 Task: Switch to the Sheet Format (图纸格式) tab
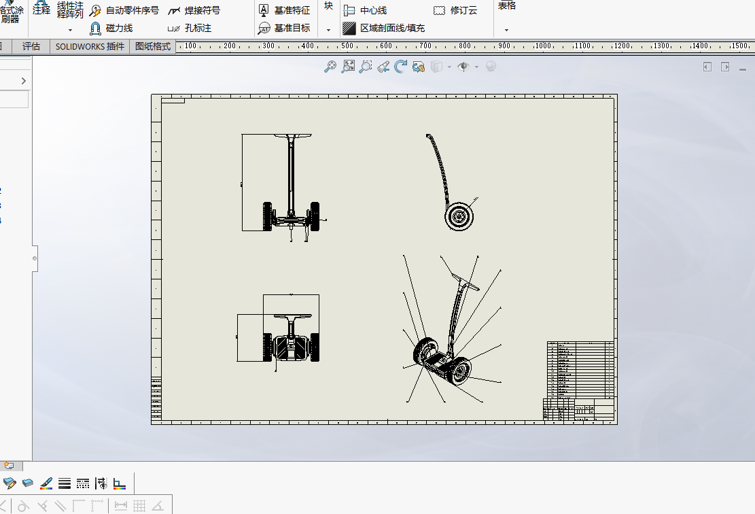point(153,46)
